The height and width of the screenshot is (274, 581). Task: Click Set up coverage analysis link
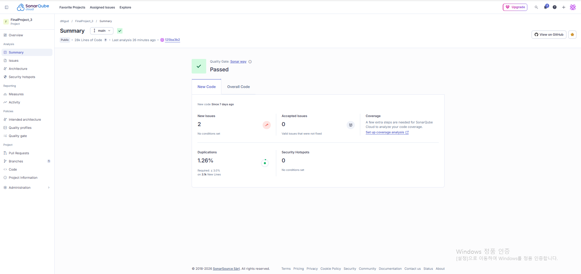387,132
